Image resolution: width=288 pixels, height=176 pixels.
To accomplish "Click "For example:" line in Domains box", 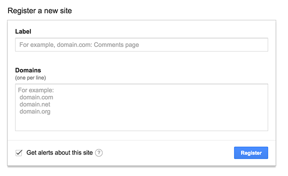I will pyautogui.click(x=36, y=90).
